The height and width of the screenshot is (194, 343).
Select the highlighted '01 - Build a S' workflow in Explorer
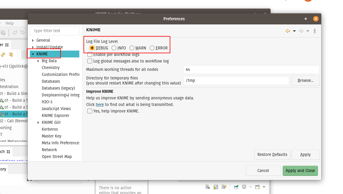(x=14, y=114)
